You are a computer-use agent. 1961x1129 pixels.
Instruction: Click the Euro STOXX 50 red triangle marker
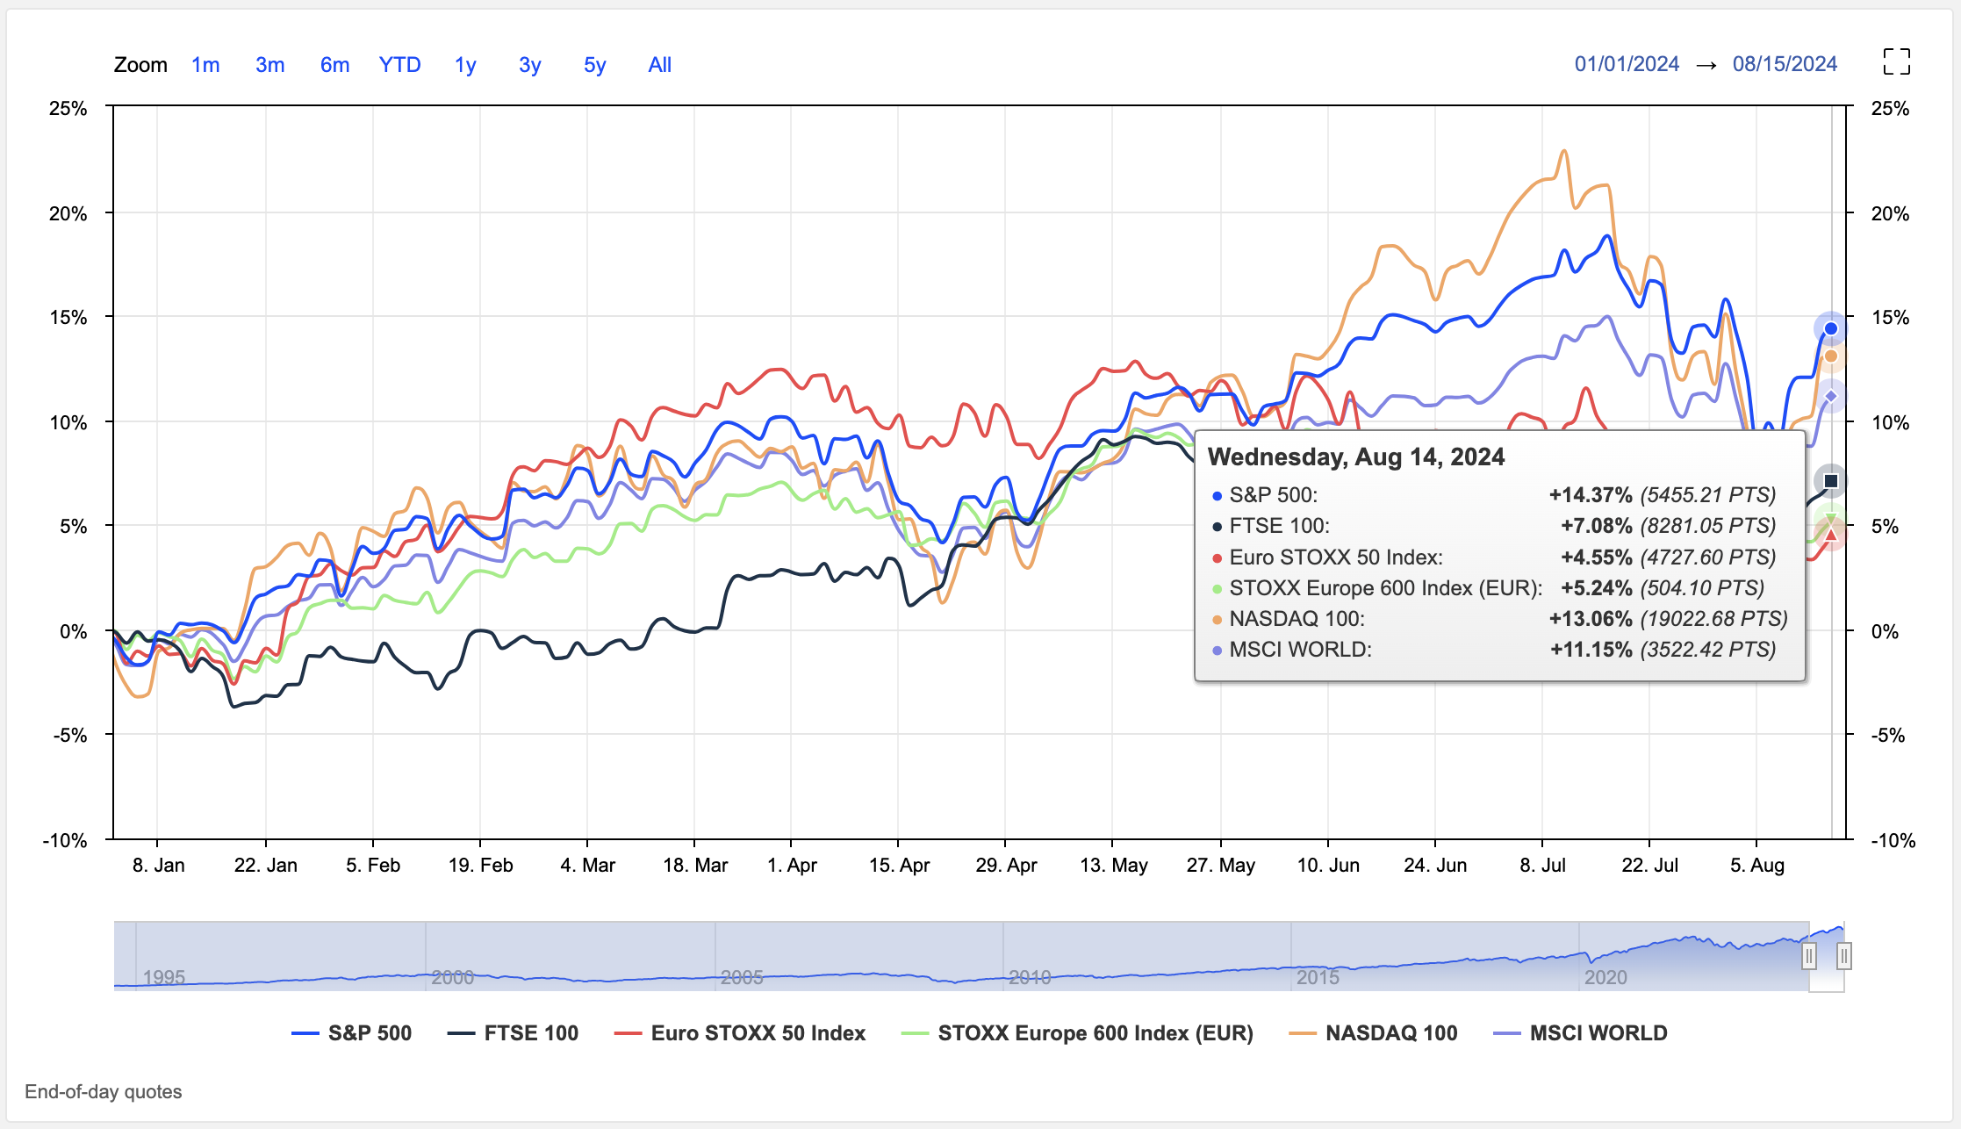[1831, 535]
